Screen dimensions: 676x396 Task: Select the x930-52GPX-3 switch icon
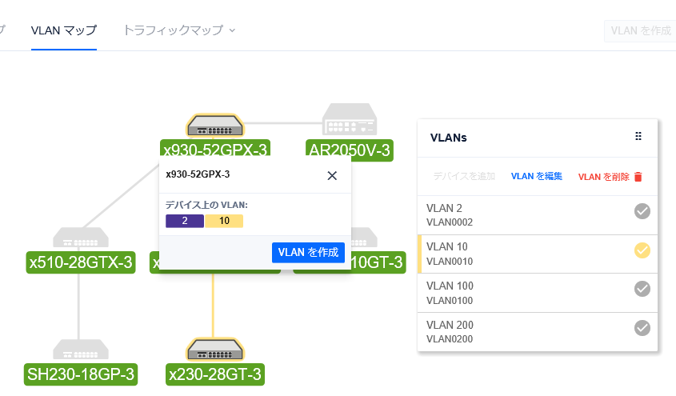[214, 126]
